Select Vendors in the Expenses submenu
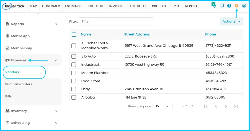The image size is (250, 131). [12, 72]
